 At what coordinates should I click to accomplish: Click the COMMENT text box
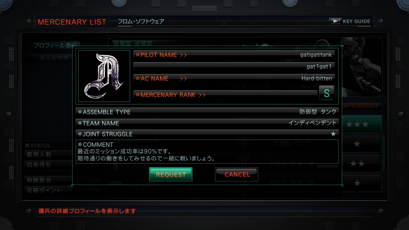[207, 151]
